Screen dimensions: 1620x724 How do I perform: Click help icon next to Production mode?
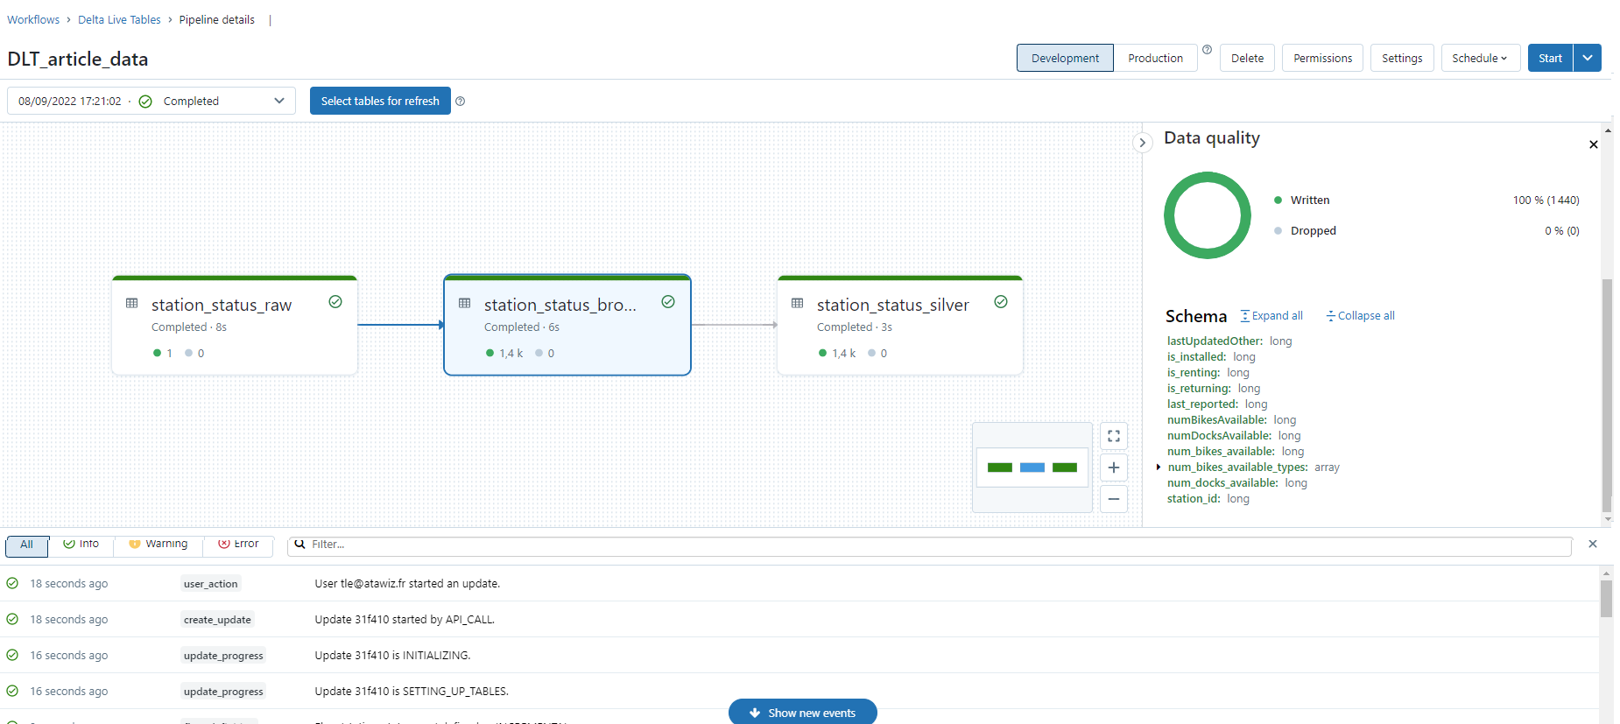tap(1207, 50)
